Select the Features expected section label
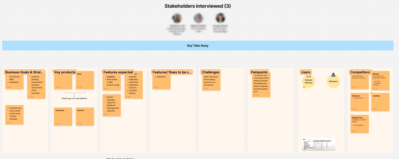399x159 pixels. [118, 72]
